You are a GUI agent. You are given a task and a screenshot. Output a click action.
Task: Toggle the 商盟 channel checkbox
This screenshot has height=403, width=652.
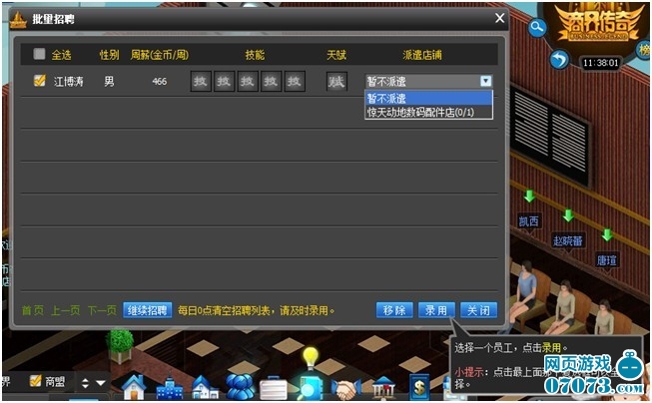[36, 381]
